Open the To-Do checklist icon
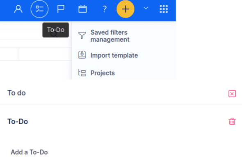Screen dimensions: 242x161 [x=39, y=9]
